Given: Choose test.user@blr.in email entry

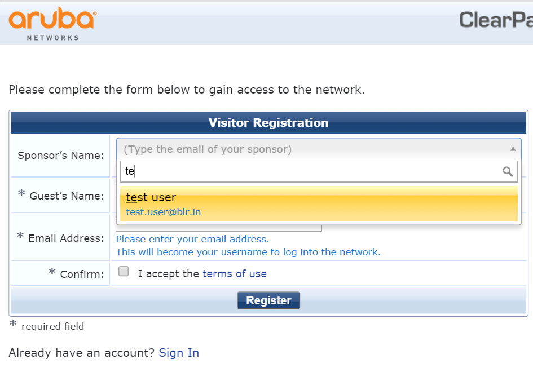Looking at the screenshot, I should 163,212.
